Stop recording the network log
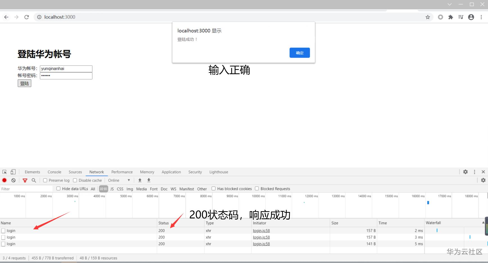 (x=4, y=180)
